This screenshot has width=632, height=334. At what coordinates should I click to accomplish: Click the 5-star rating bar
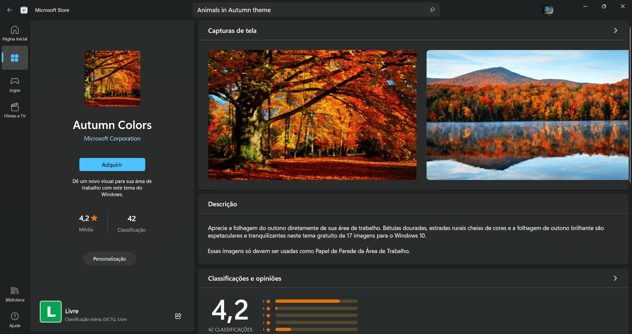[x=316, y=301]
